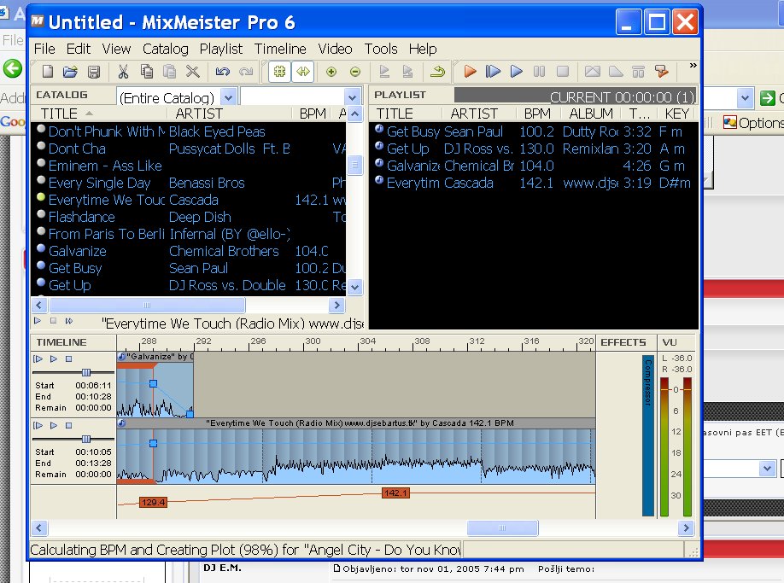Stop the Galvanize timeline track
This screenshot has width=784, height=583.
[69, 359]
